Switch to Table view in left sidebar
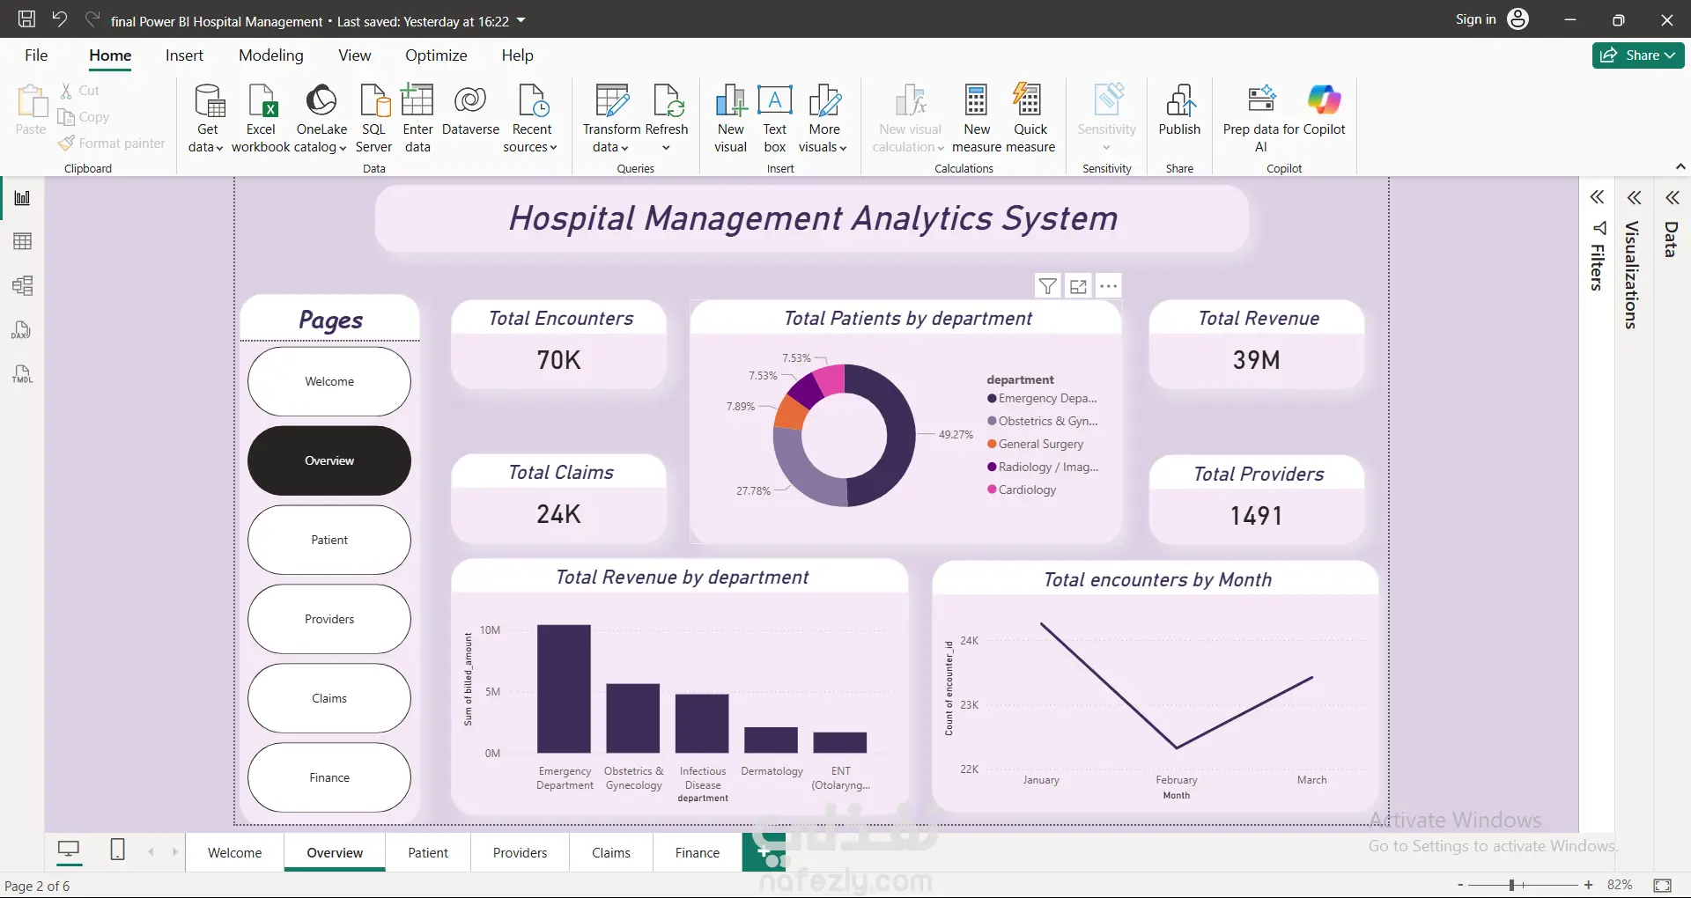Image resolution: width=1691 pixels, height=898 pixels. (x=22, y=241)
